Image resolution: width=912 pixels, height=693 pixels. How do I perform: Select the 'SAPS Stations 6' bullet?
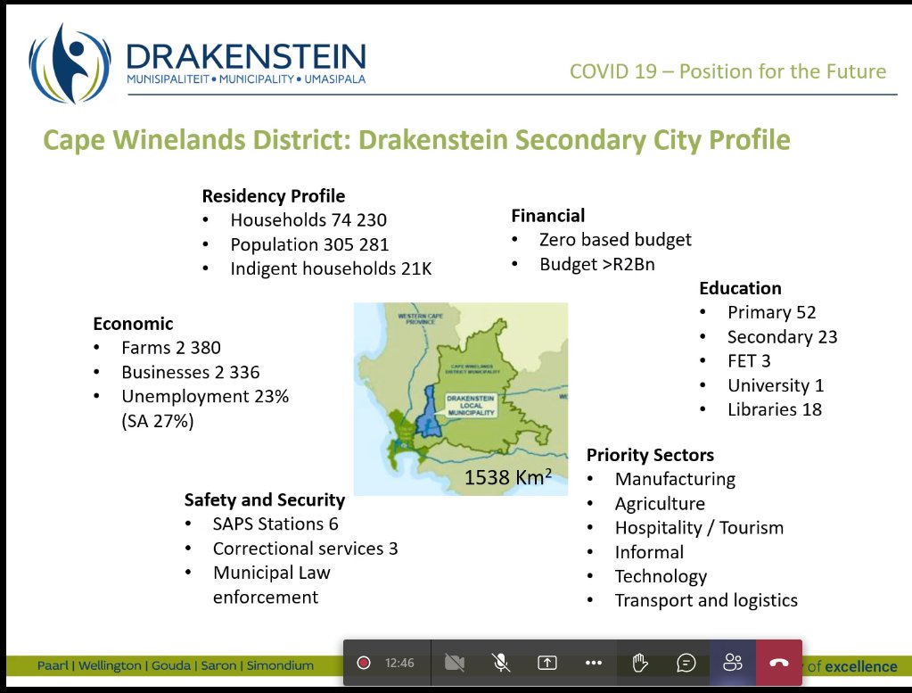(275, 524)
